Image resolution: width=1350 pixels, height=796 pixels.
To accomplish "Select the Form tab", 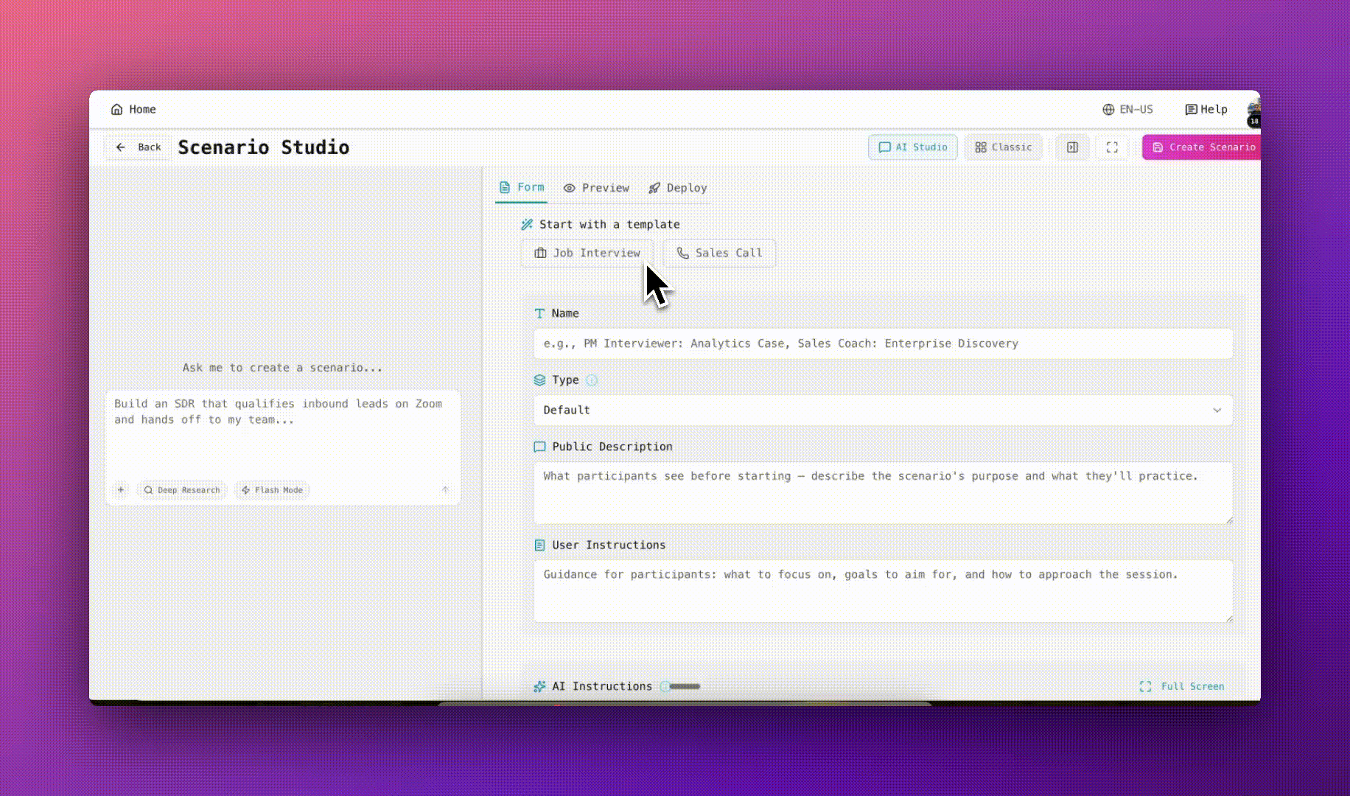I will [522, 187].
